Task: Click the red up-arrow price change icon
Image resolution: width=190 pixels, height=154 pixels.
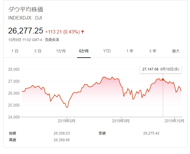Action: click(x=83, y=32)
